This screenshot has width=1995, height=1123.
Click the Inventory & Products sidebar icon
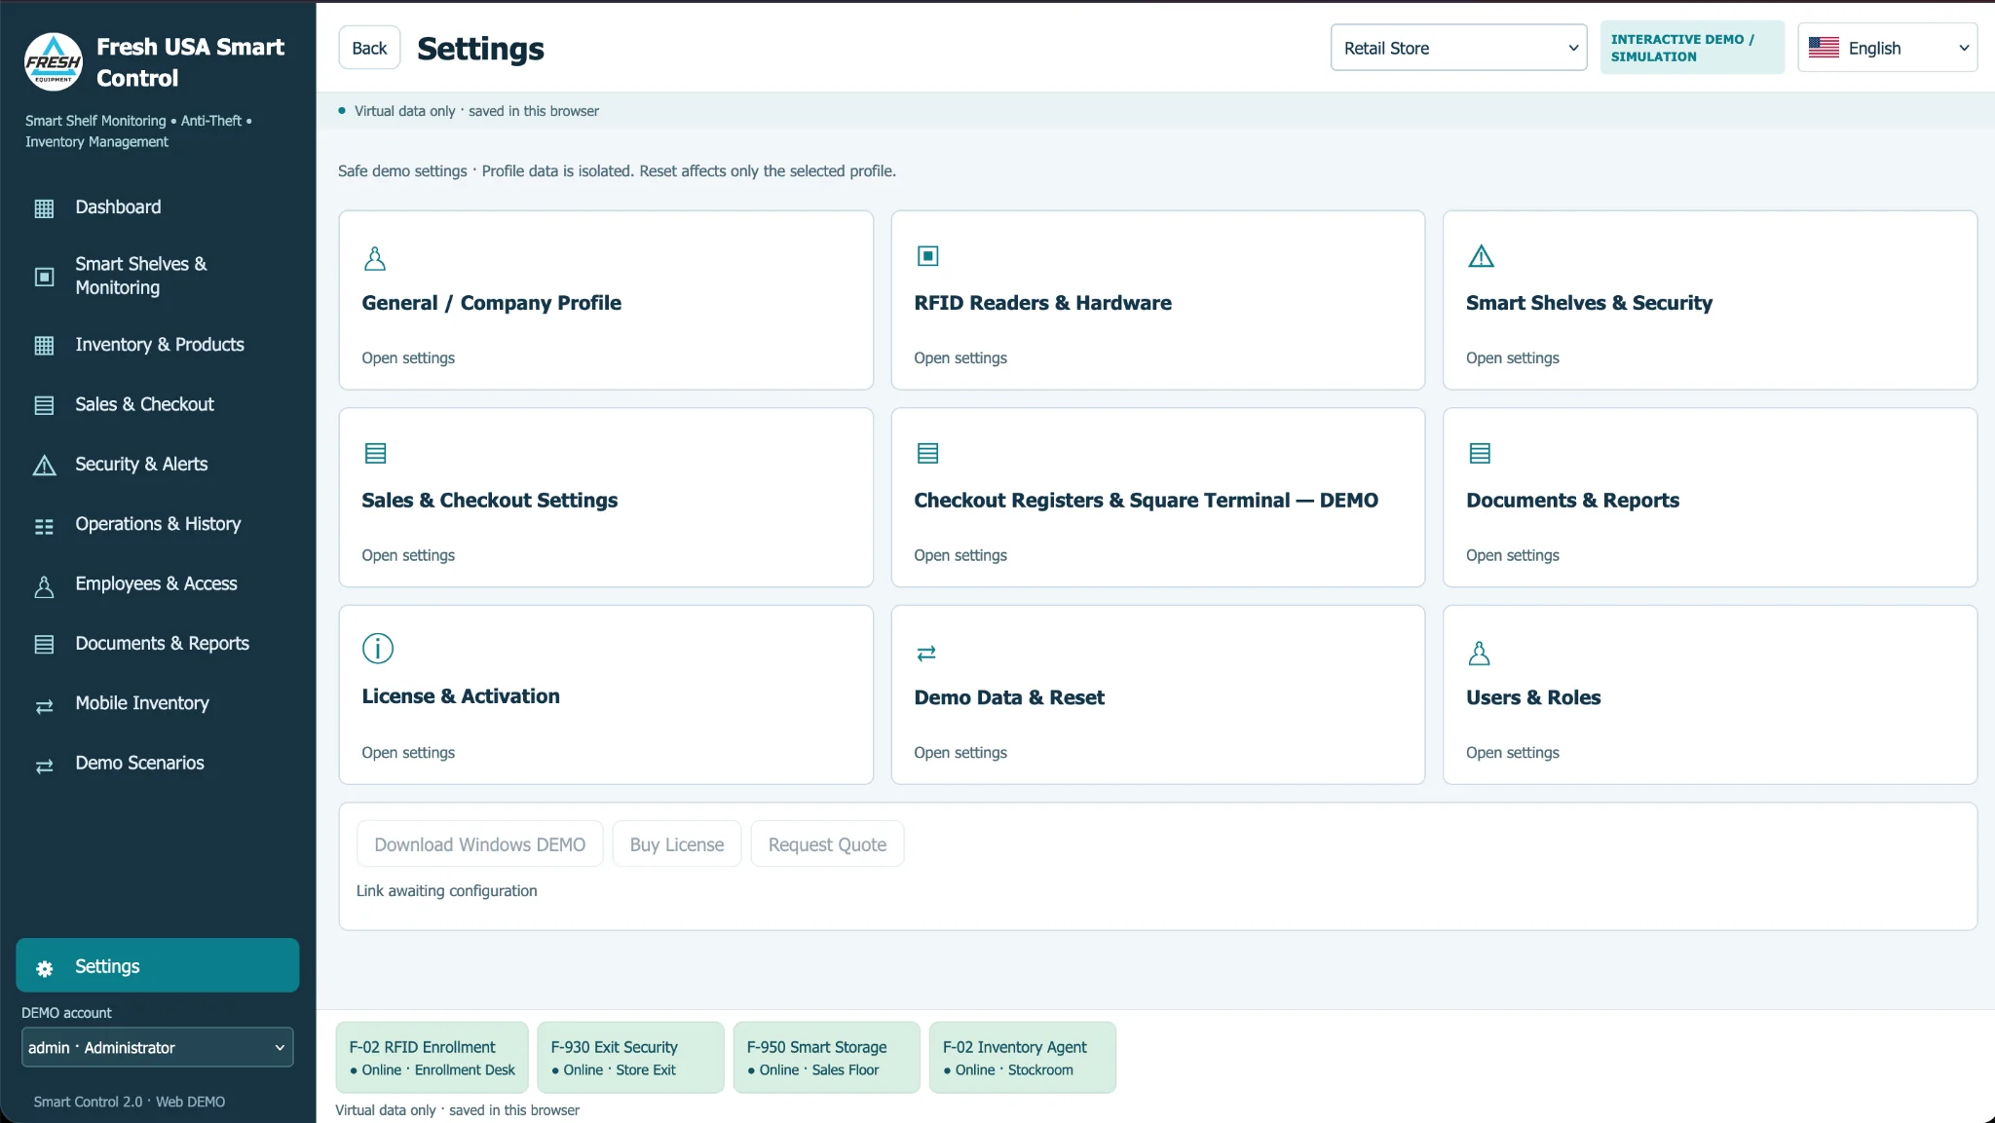(x=44, y=346)
